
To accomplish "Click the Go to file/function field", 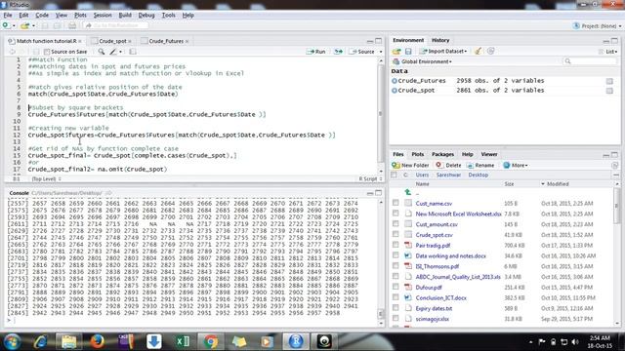I will pyautogui.click(x=115, y=25).
